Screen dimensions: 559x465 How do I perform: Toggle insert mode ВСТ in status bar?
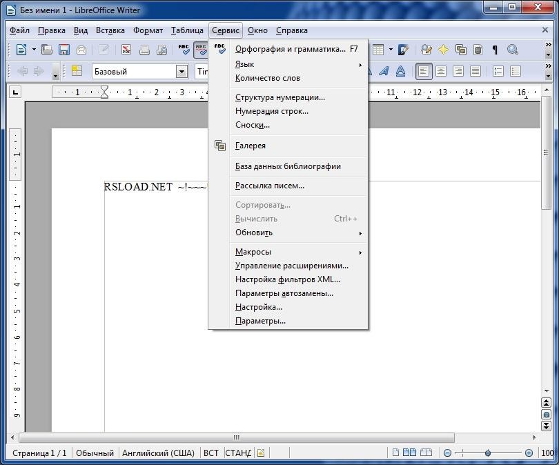tap(210, 453)
